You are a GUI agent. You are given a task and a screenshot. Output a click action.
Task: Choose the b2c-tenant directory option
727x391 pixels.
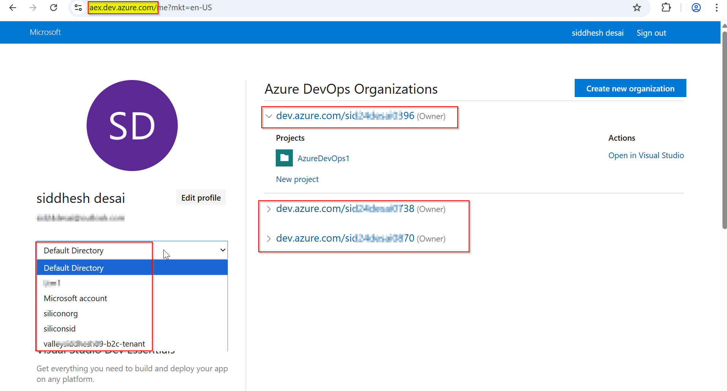click(132, 344)
